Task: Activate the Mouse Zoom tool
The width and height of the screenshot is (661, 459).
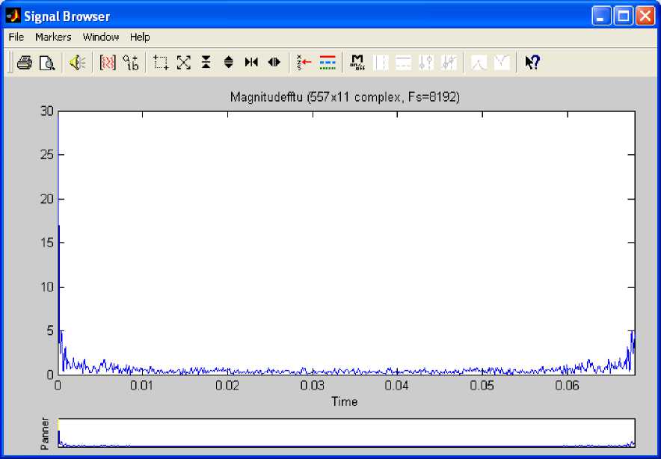Action: (x=161, y=63)
